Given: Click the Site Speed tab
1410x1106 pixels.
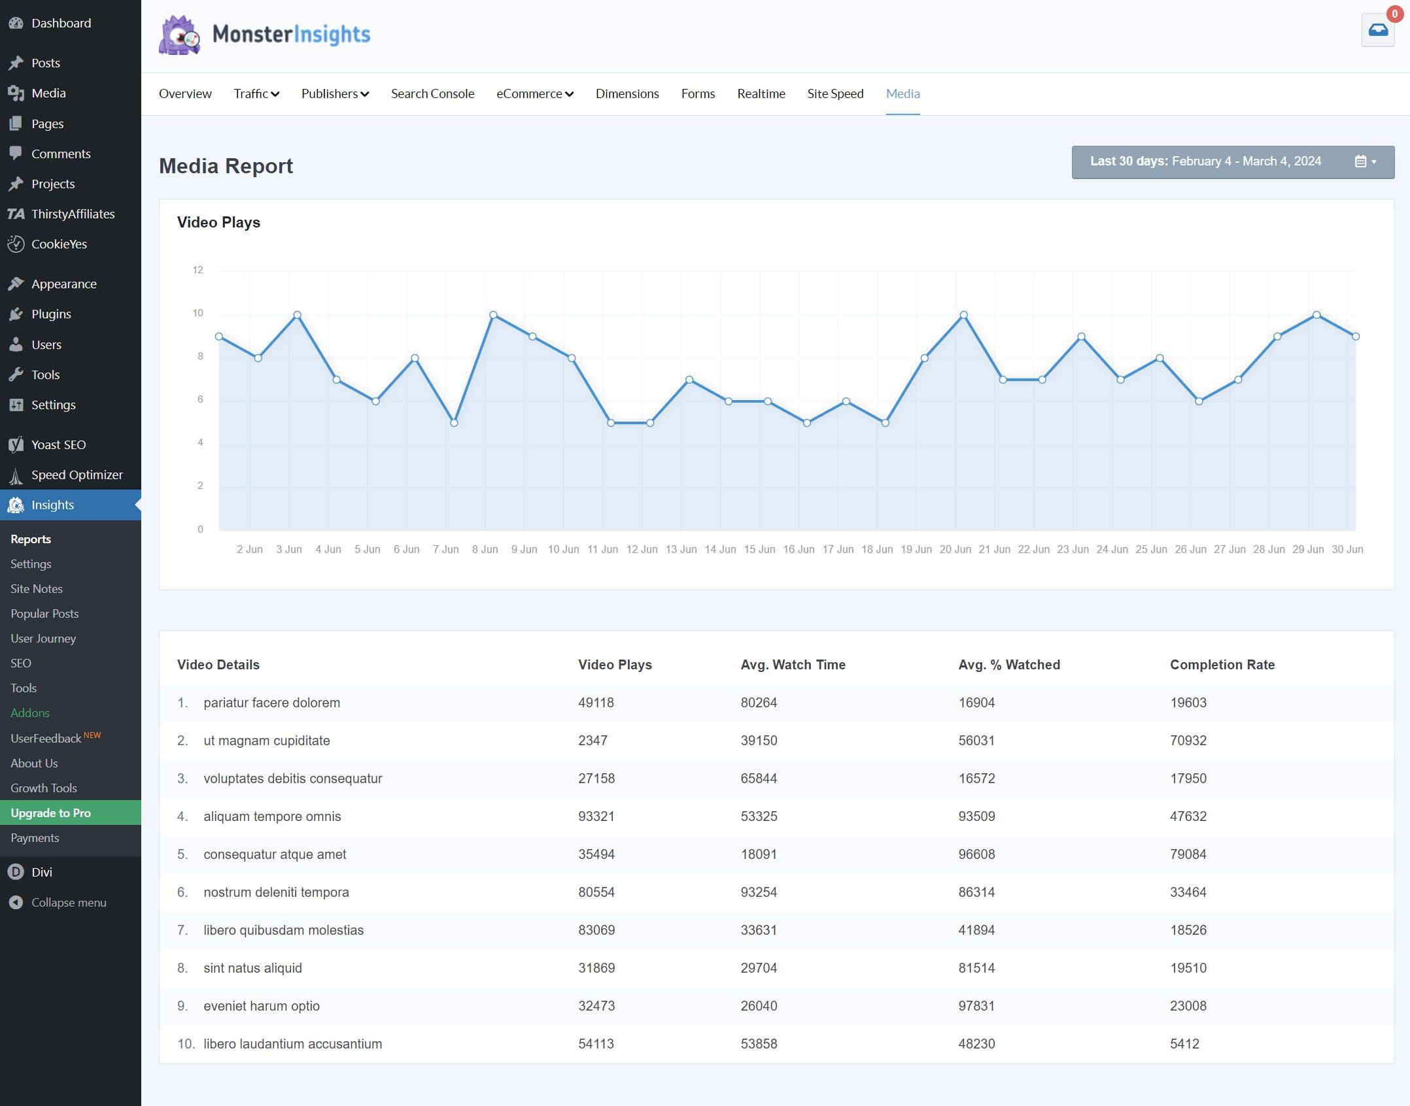Looking at the screenshot, I should click(834, 93).
